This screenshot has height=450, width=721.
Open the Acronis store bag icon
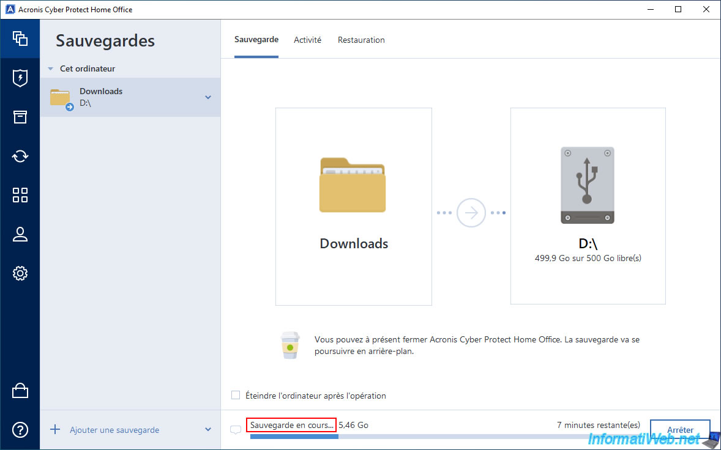coord(20,390)
